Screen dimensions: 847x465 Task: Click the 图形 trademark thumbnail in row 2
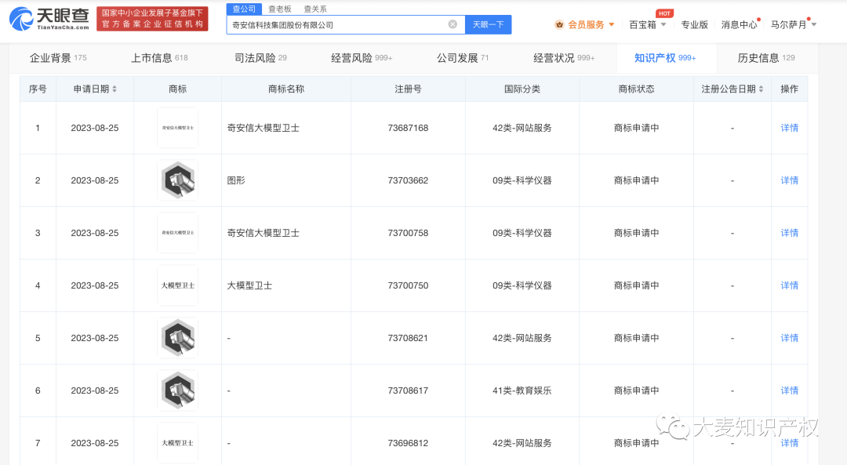[x=177, y=180]
